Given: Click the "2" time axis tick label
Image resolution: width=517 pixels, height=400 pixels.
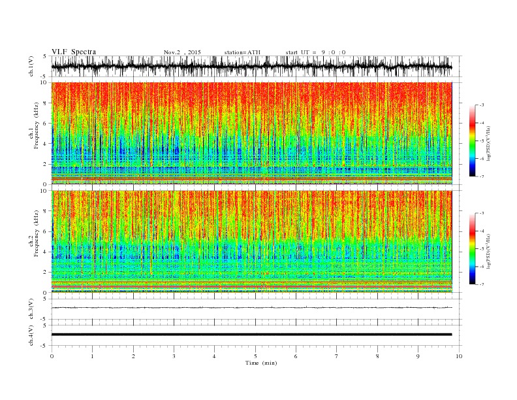Looking at the screenshot, I should click(x=133, y=356).
